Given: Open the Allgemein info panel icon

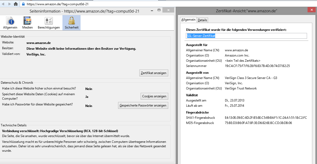Looking at the screenshot, I should [10, 23].
